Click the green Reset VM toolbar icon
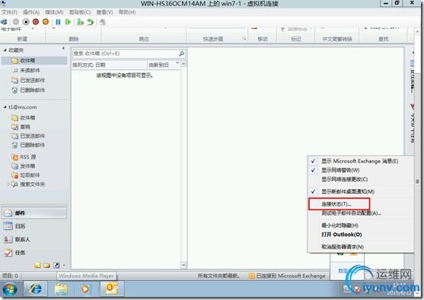Image resolution: width=424 pixels, height=300 pixels. tap(68, 22)
